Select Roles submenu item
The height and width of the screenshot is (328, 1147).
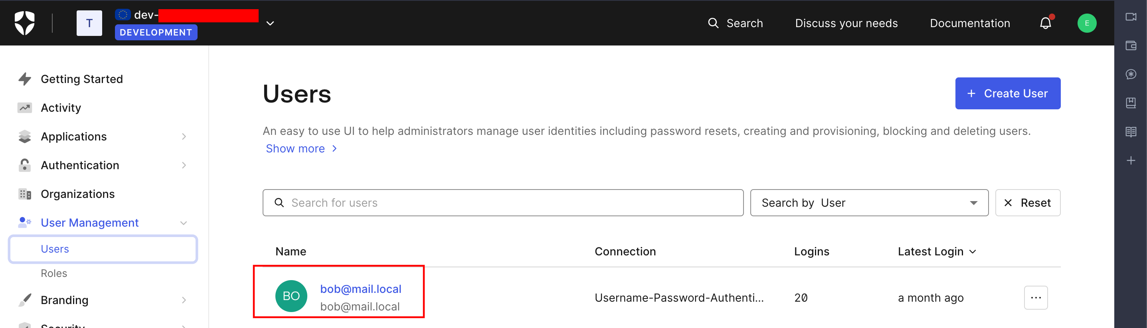tap(54, 273)
